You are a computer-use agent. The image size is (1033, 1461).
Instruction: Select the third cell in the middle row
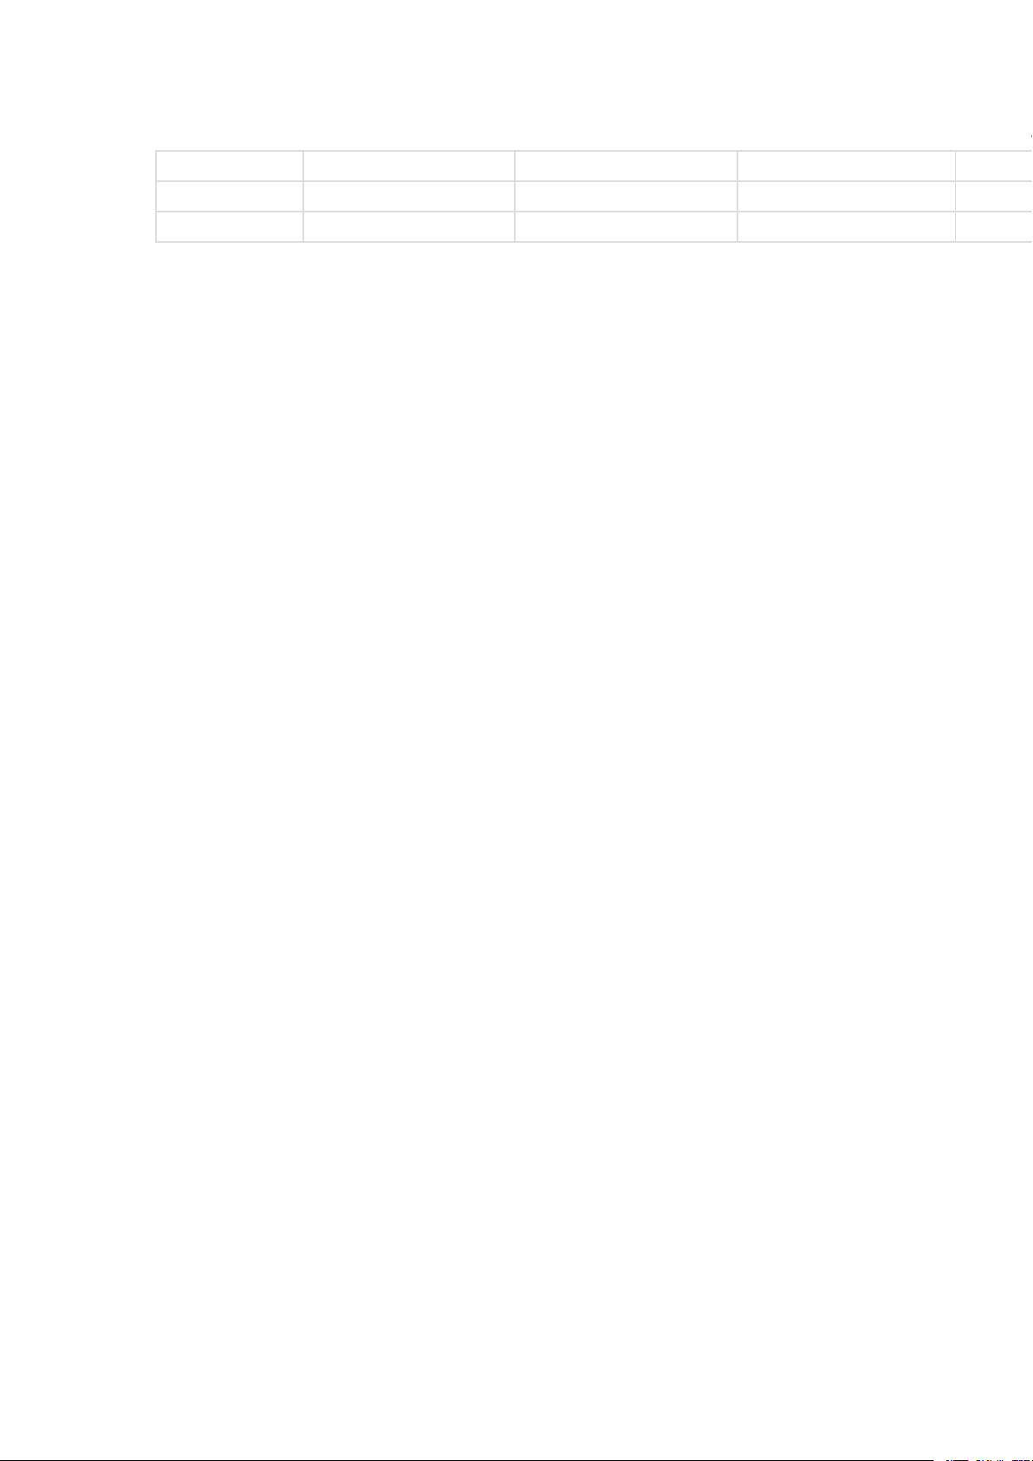626,196
